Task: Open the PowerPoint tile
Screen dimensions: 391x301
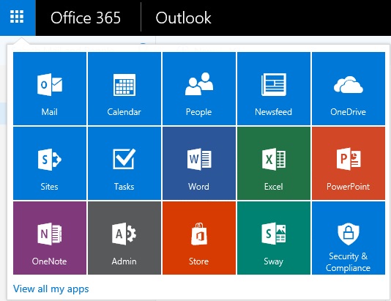Action: (349, 163)
